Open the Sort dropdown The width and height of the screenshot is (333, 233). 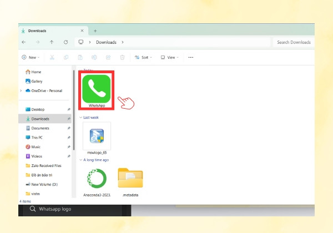(143, 57)
